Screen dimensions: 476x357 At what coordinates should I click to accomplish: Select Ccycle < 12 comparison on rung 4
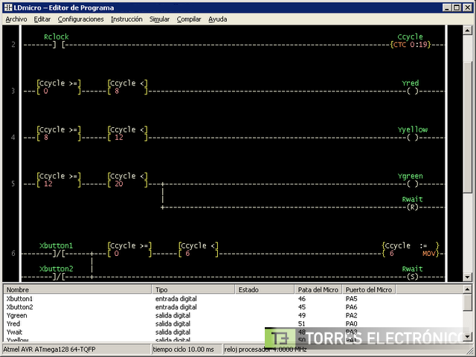(127, 134)
